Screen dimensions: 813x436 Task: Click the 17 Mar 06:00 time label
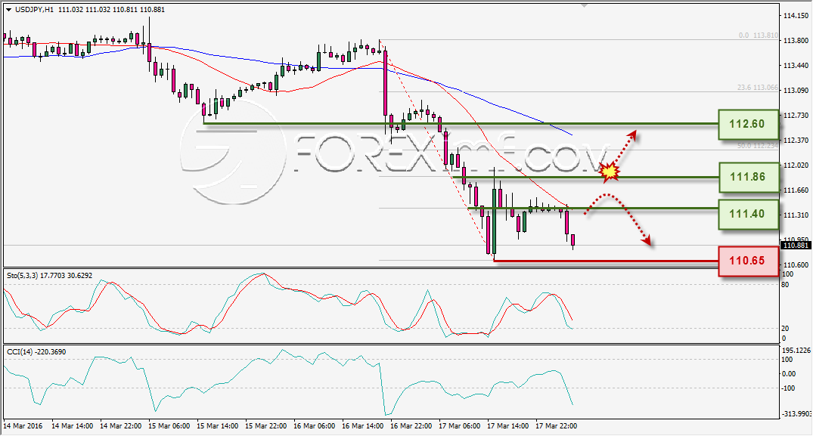(x=459, y=425)
